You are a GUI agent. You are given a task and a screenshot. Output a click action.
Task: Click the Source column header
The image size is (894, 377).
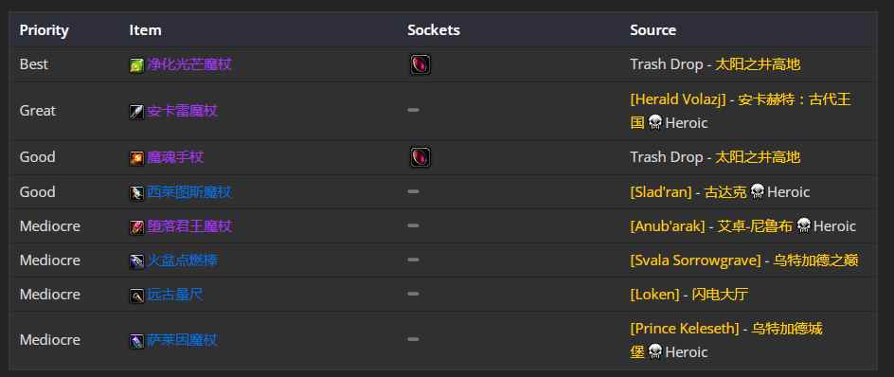(653, 30)
